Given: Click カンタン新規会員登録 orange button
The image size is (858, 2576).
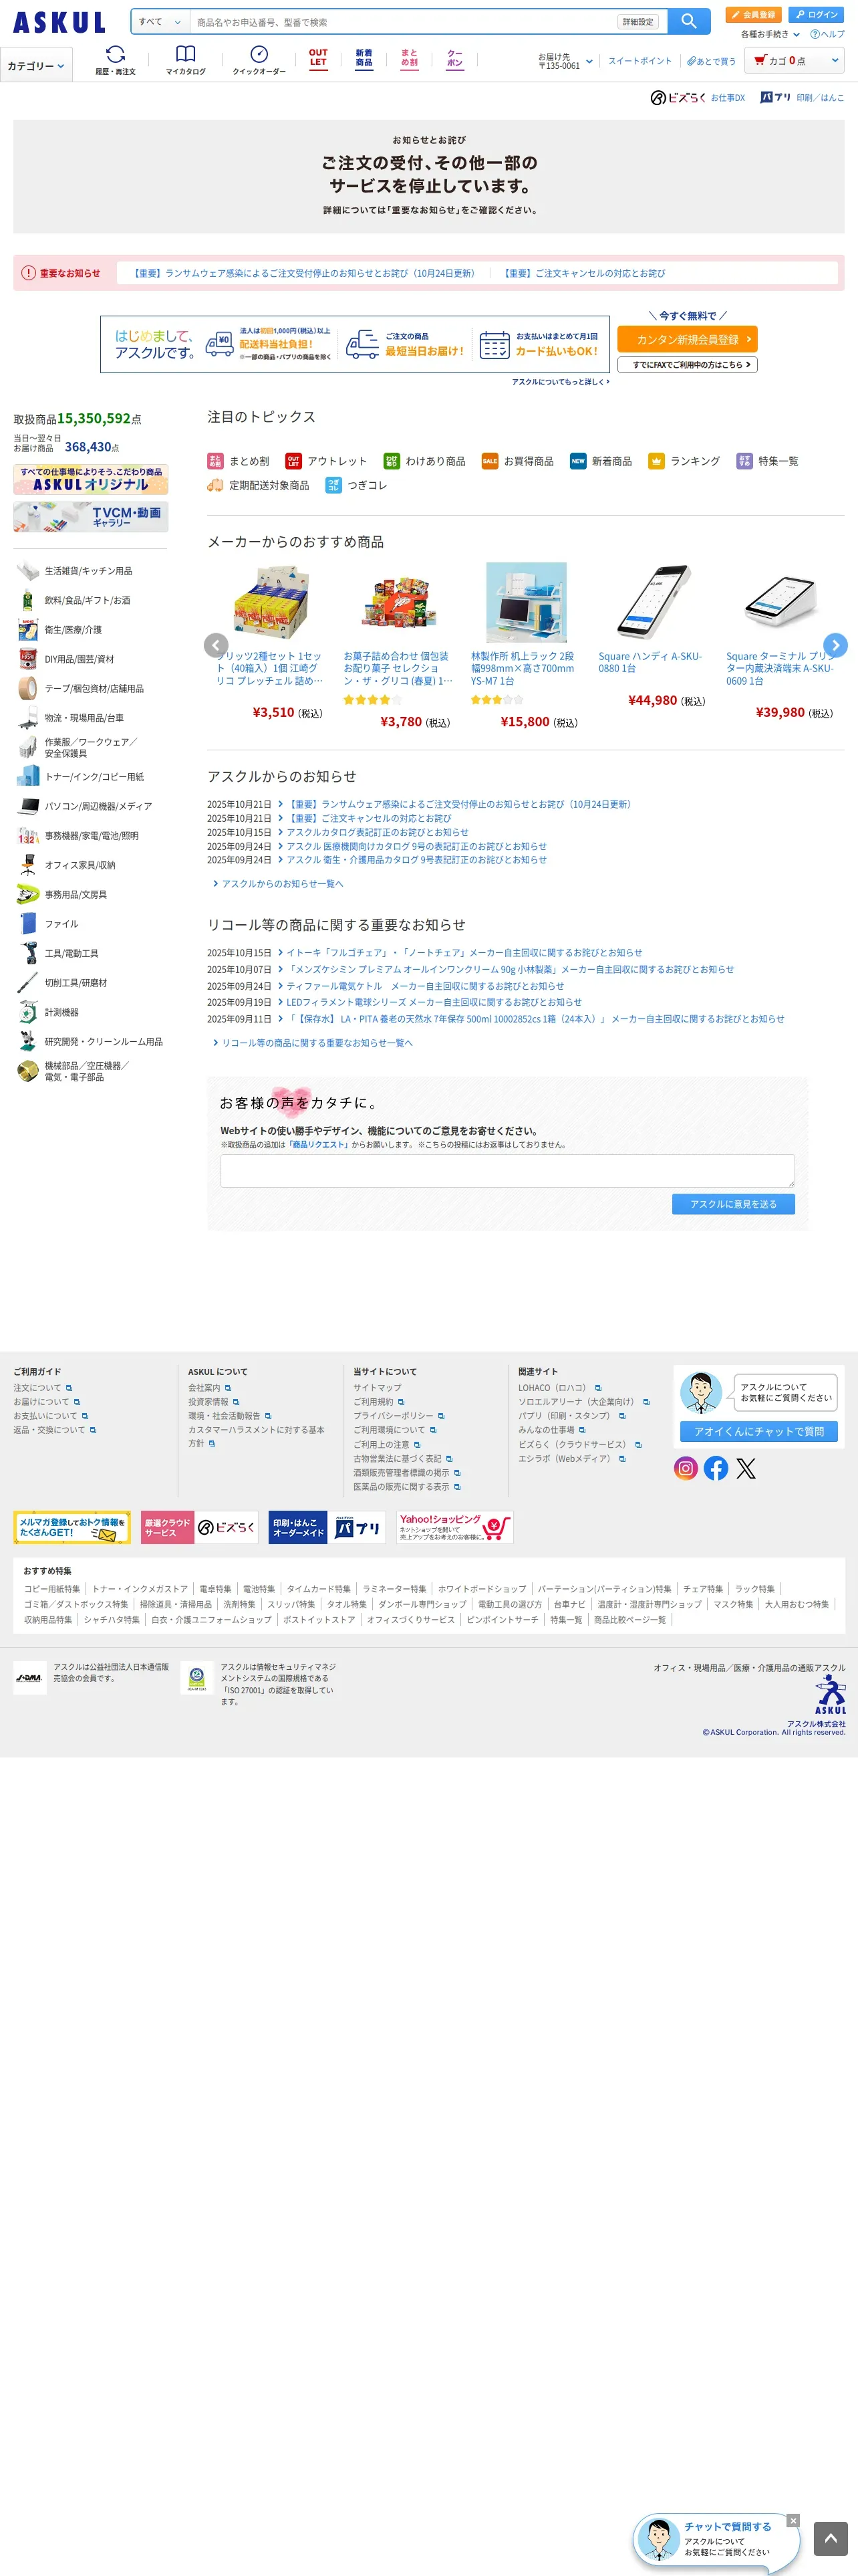Looking at the screenshot, I should point(687,339).
